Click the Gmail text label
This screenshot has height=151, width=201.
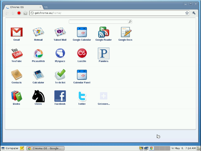tap(16, 40)
